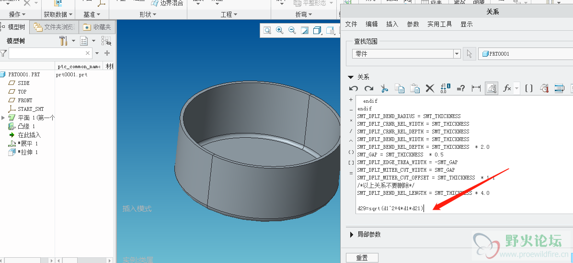Viewport: 573px width, 263px height.
Task: Open display style cube options
Action: point(318,30)
